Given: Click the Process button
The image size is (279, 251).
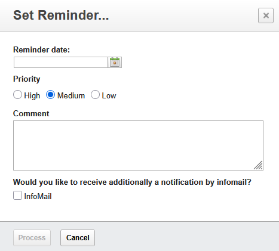Looking at the screenshot, I should [32, 238].
